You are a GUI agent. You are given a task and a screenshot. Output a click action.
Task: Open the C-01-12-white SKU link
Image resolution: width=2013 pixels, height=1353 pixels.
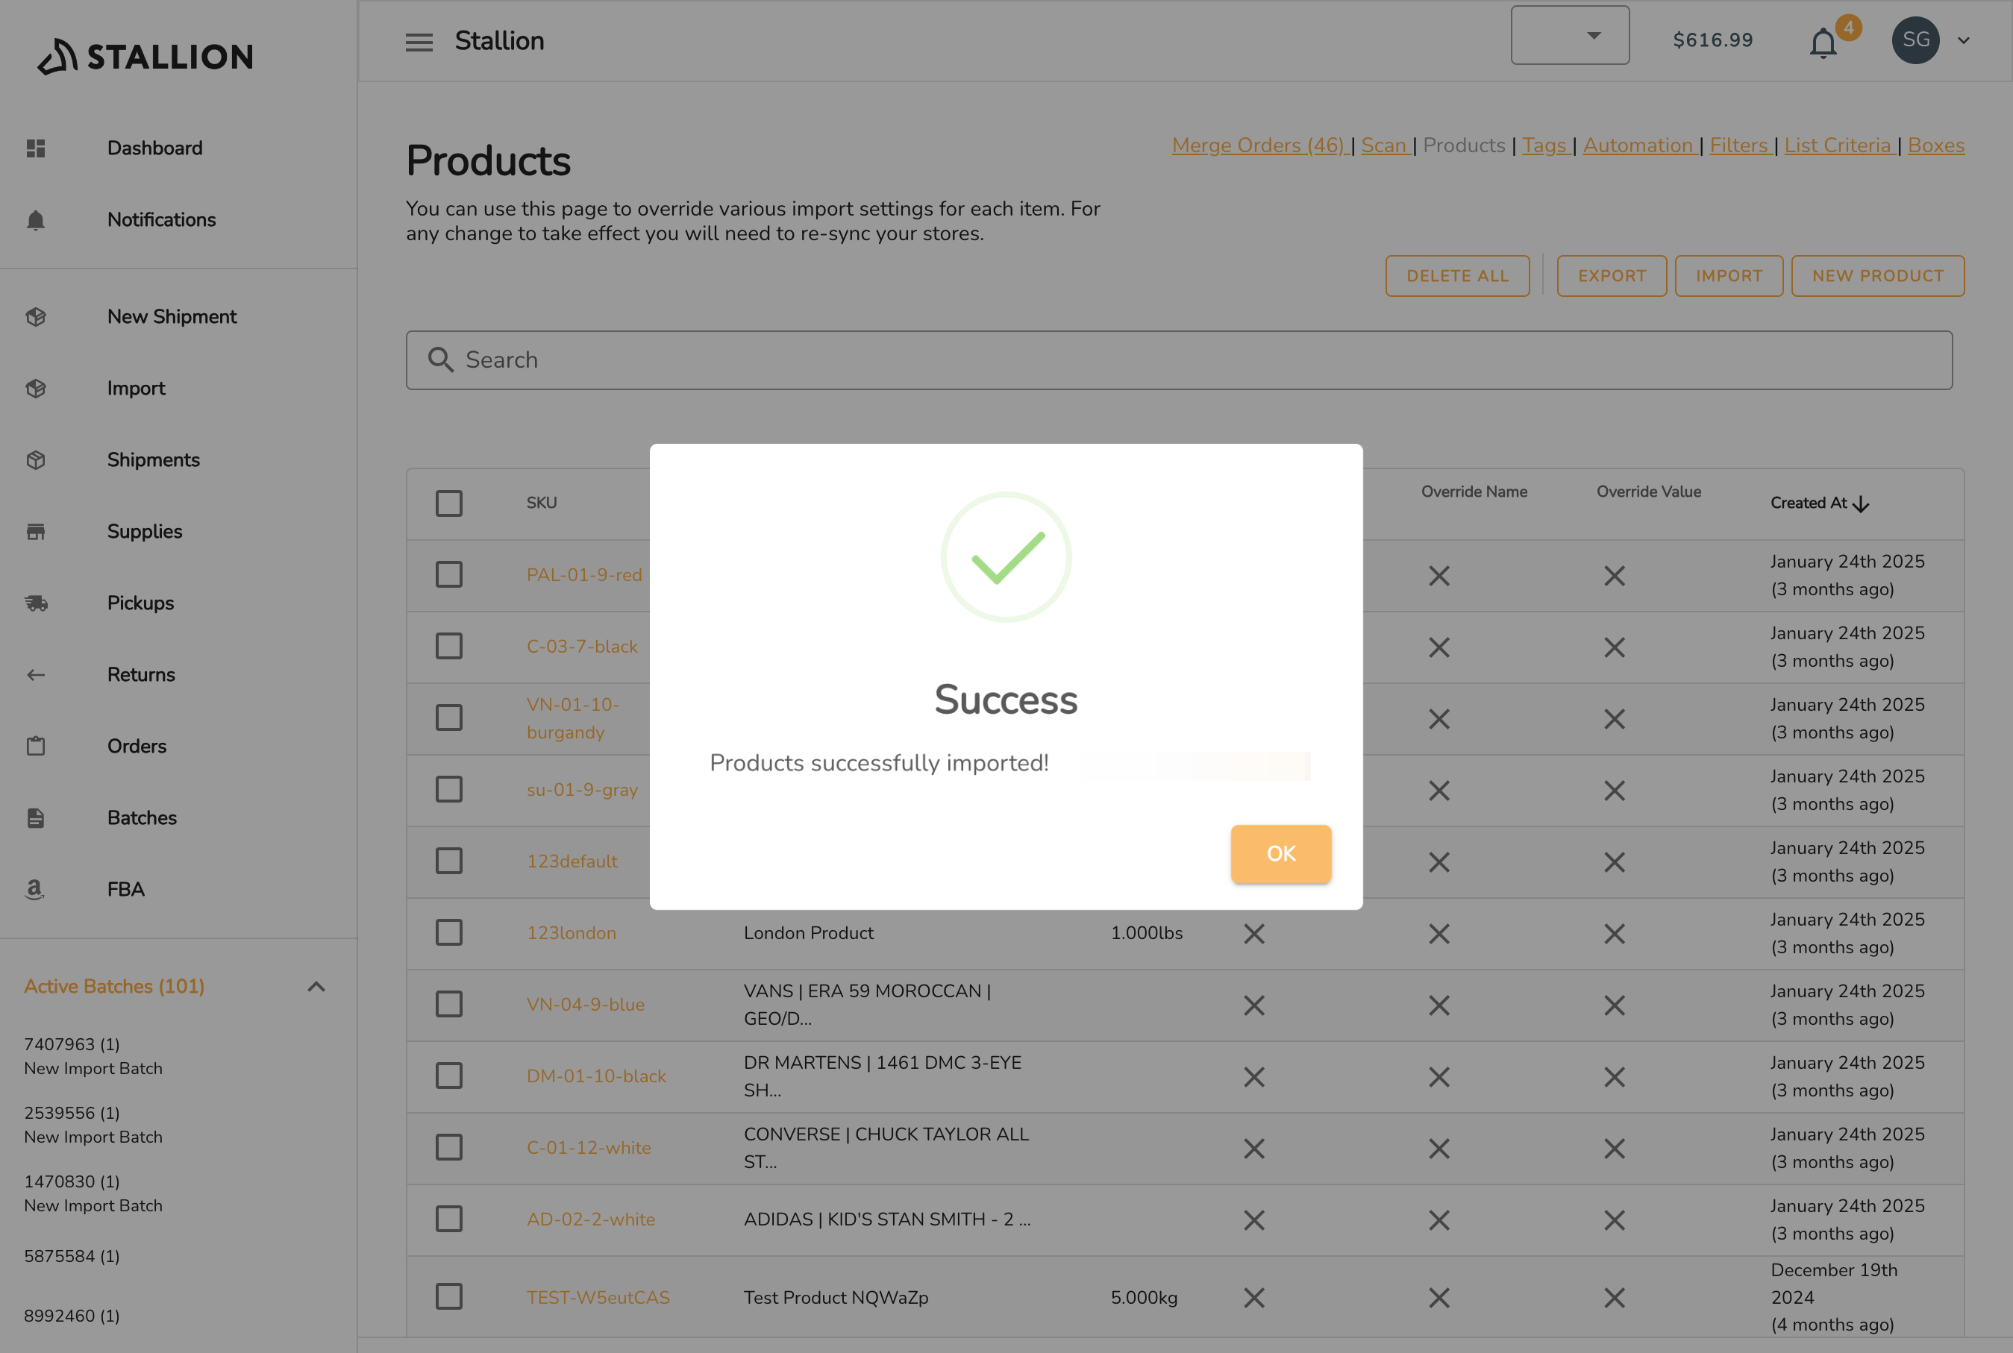[x=589, y=1149]
